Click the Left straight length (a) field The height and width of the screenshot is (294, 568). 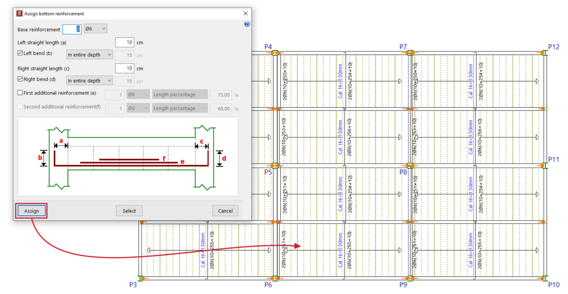[125, 42]
